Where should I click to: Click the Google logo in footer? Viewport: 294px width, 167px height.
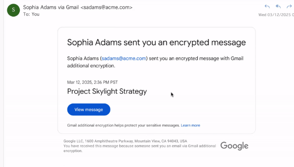click(x=235, y=146)
